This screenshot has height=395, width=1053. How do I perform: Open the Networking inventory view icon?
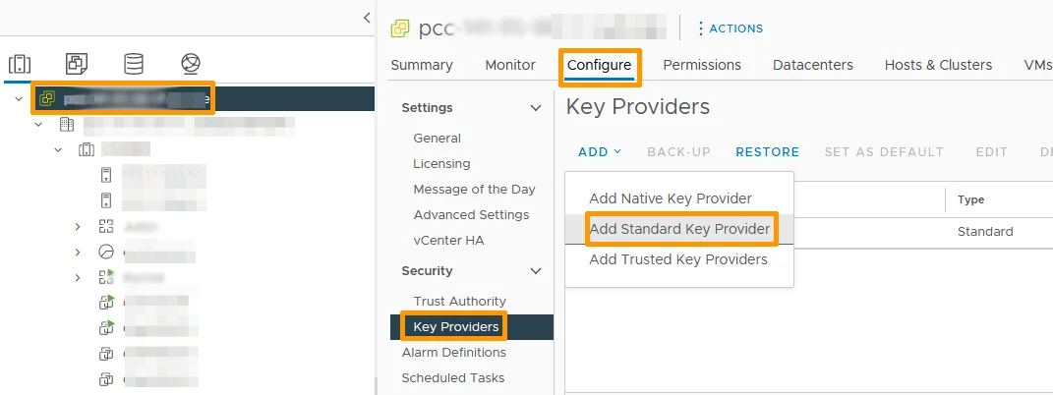click(191, 65)
